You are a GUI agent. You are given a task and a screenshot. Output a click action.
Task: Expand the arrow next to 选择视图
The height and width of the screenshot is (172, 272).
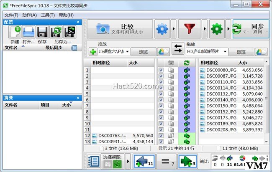(x=128, y=161)
